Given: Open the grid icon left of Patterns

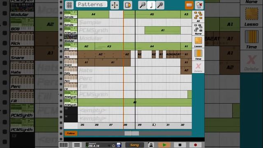Looking at the screenshot, I should (69, 5).
